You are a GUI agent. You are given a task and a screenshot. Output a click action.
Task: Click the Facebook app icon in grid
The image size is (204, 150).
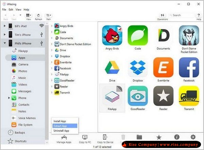tap(189, 67)
